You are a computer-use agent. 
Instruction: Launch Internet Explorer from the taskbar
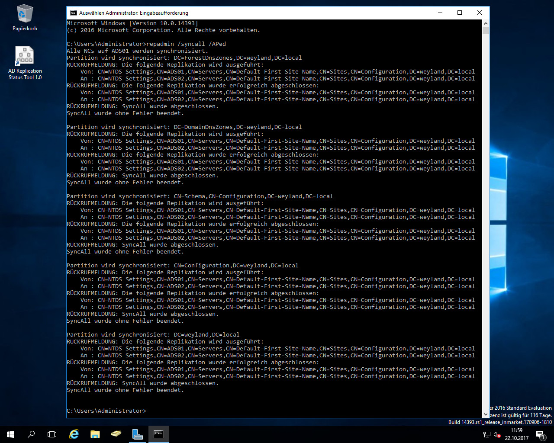tap(74, 434)
